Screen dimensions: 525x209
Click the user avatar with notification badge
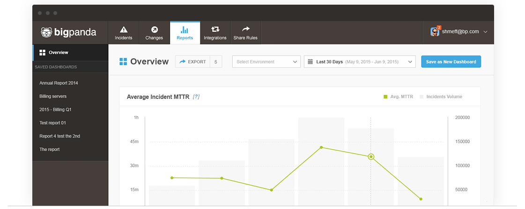pyautogui.click(x=435, y=31)
